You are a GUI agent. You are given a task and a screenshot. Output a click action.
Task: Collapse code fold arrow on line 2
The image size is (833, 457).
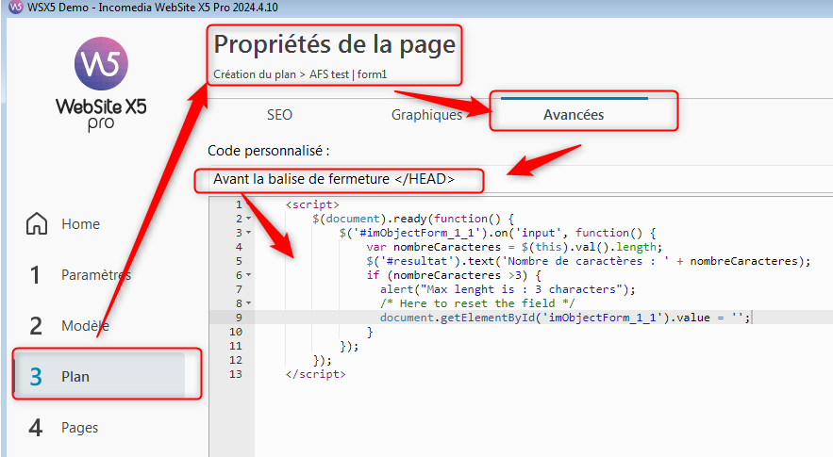pyautogui.click(x=248, y=219)
